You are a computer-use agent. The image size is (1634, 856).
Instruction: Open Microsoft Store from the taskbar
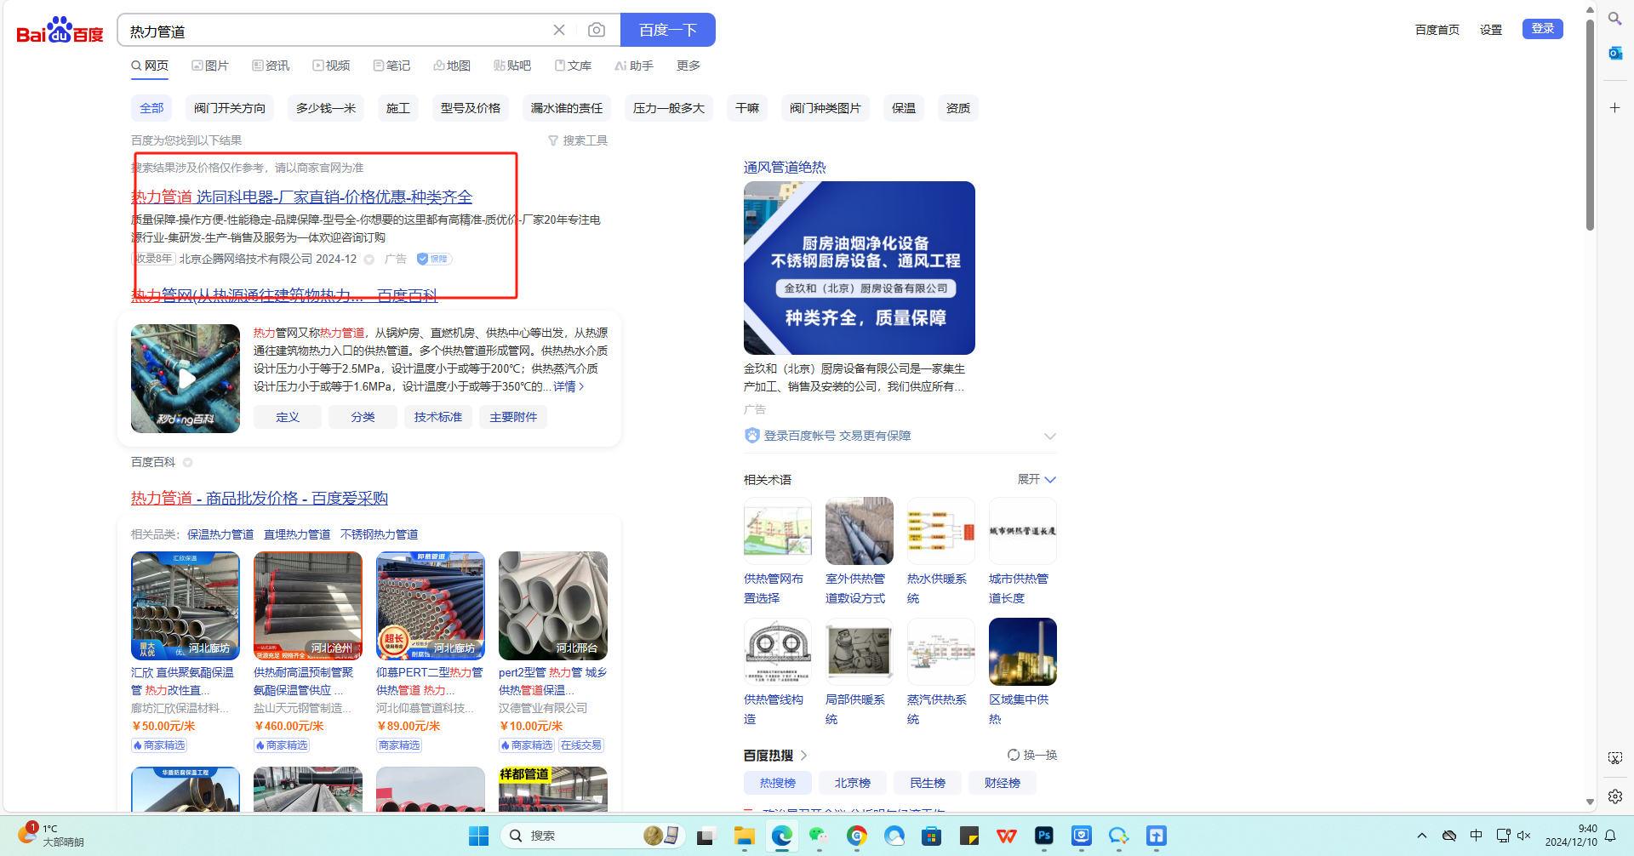coord(932,836)
